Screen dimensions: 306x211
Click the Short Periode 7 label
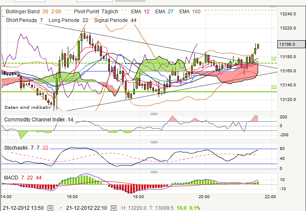(x=24, y=20)
